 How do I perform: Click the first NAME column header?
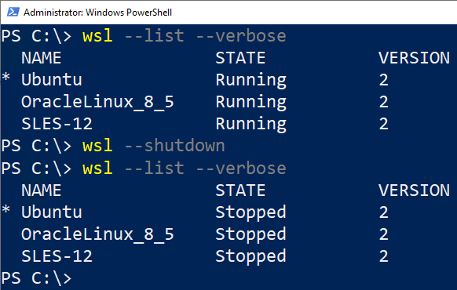[42, 58]
